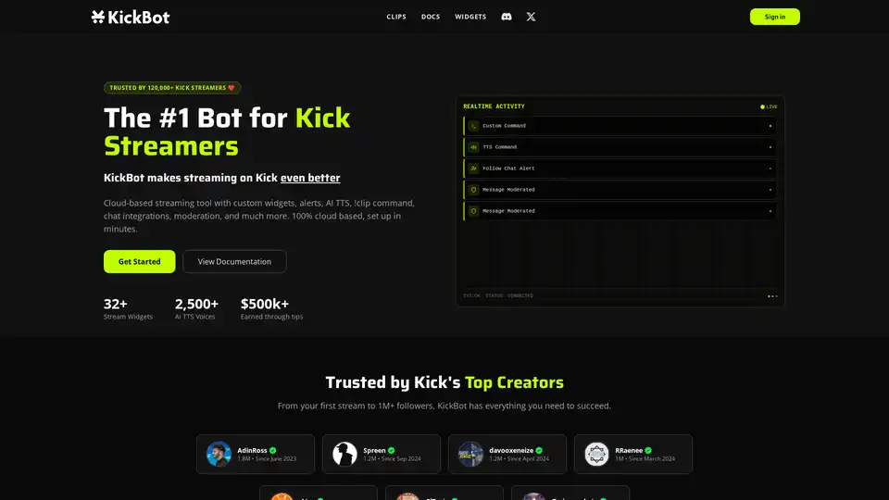889x500 pixels.
Task: Click the Follow Chat Alert user icon
Action: pyautogui.click(x=473, y=169)
